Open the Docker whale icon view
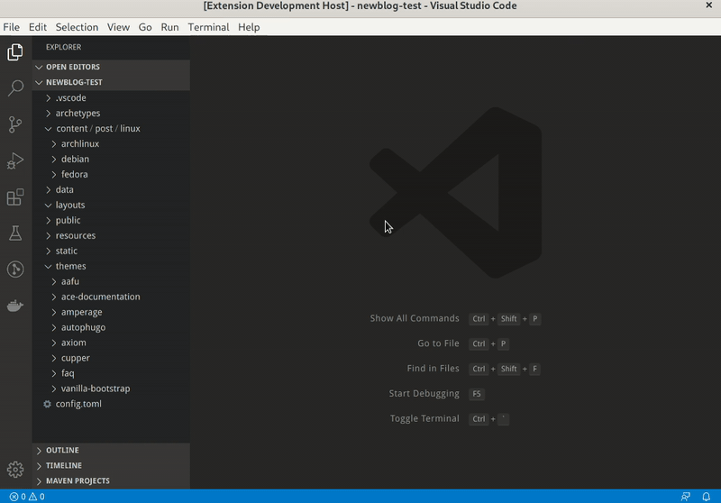This screenshot has height=503, width=721. pyautogui.click(x=15, y=306)
